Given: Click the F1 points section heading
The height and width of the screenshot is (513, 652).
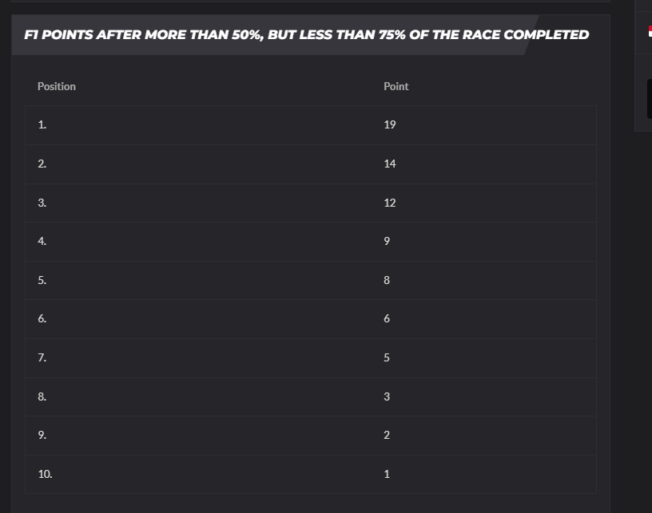Looking at the screenshot, I should tap(307, 35).
